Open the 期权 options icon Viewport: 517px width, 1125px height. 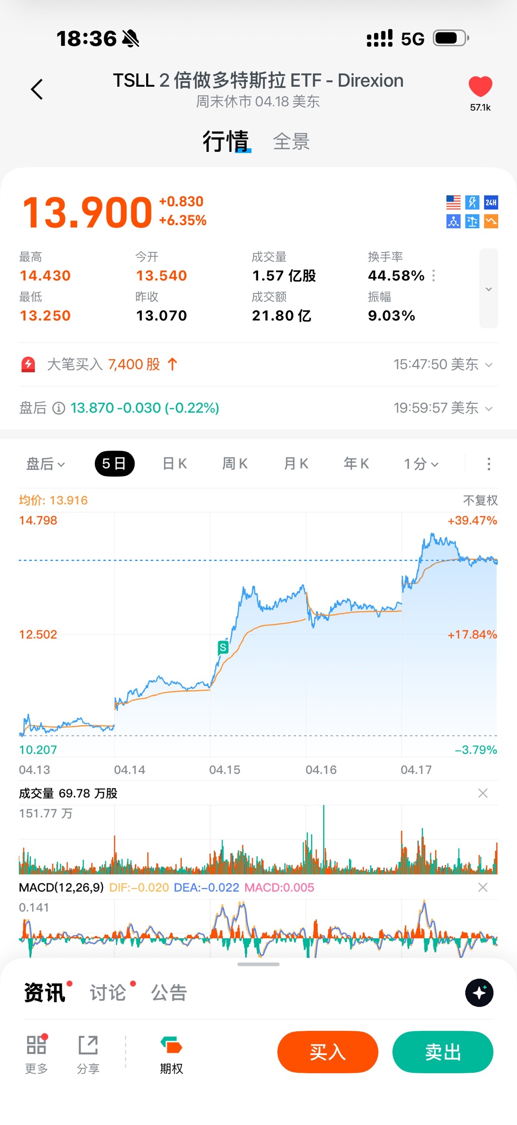[171, 1045]
